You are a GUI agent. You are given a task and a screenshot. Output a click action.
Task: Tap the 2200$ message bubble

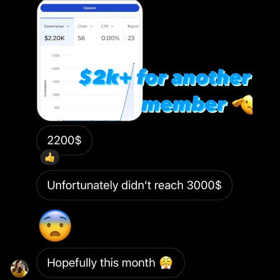coord(65,140)
